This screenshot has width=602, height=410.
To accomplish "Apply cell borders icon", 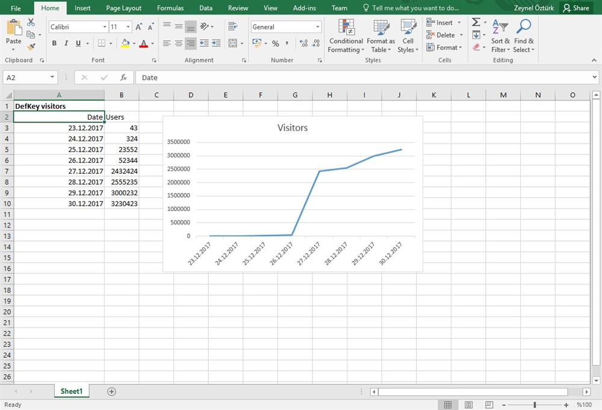I will click(101, 43).
